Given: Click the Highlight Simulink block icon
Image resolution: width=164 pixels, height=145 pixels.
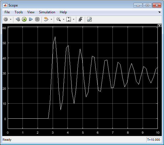Looking at the screenshot, I should pos(46,19).
